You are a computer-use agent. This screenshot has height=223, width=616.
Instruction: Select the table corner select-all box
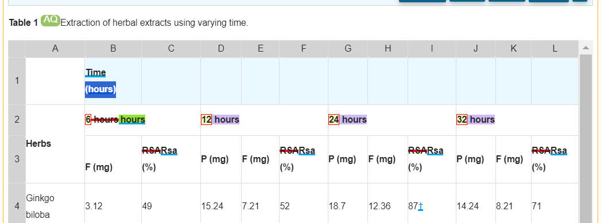point(17,49)
